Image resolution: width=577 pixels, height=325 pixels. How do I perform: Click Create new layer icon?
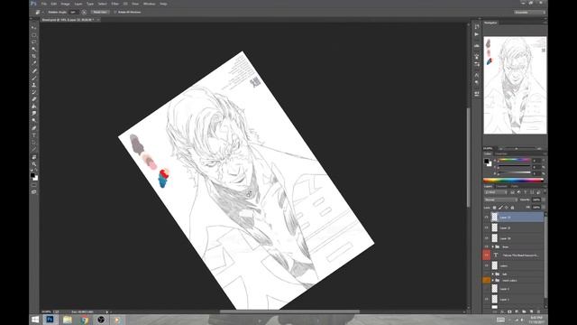[531, 311]
